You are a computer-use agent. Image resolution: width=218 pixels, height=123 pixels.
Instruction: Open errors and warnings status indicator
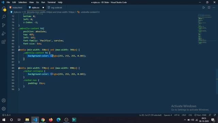point(6,115)
